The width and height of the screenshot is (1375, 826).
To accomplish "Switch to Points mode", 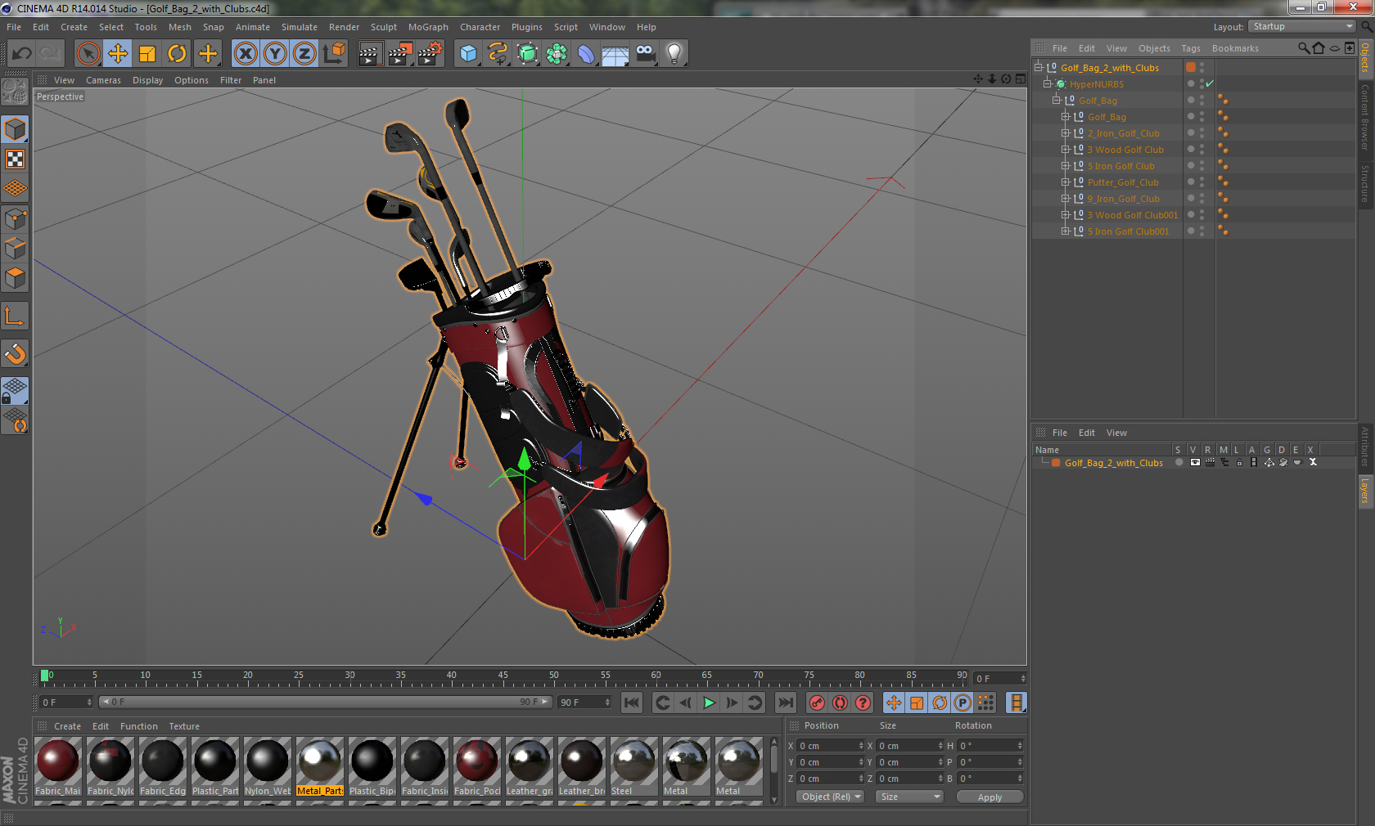I will pyautogui.click(x=15, y=218).
